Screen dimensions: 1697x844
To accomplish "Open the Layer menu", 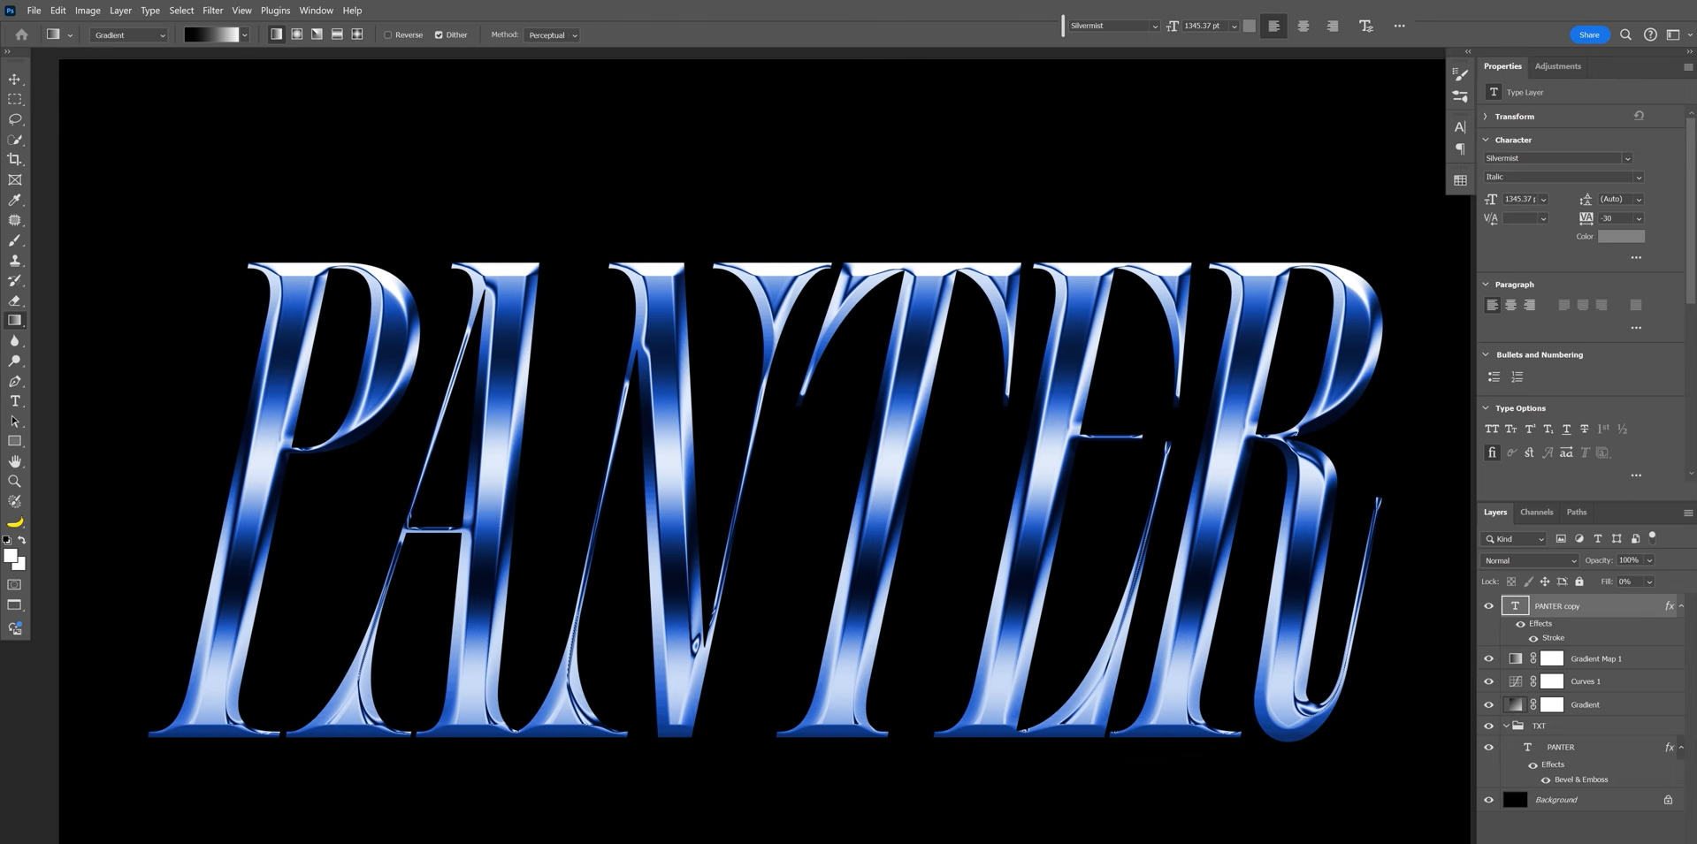I will [x=120, y=11].
